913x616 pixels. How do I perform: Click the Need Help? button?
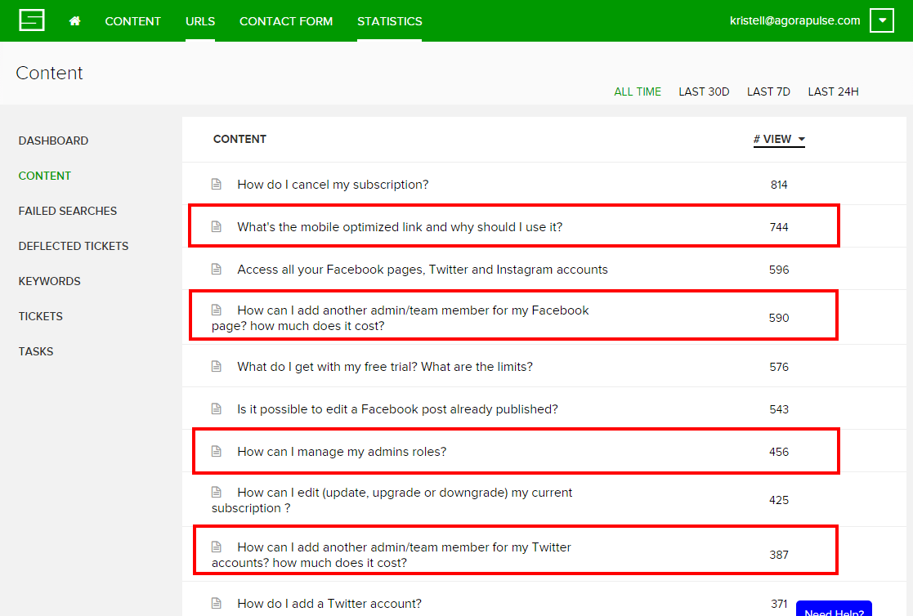834,609
